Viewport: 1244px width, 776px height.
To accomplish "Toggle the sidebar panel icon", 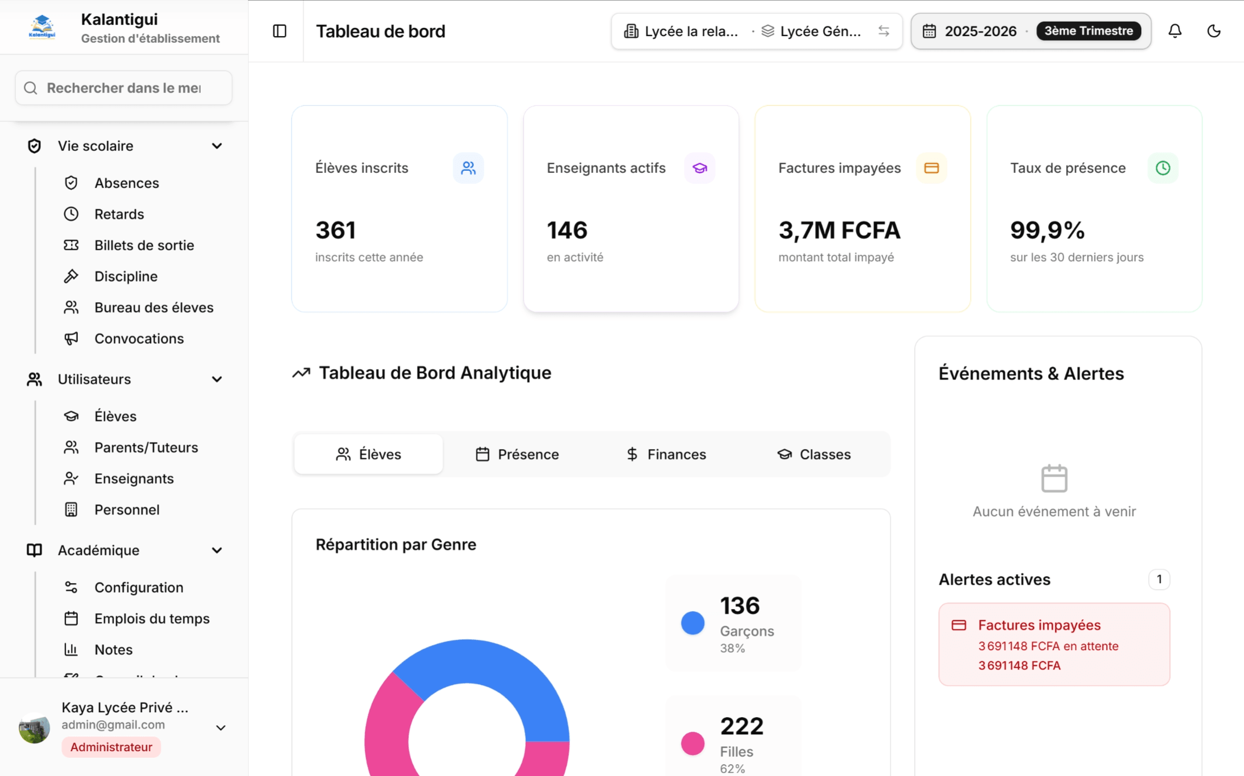I will point(280,31).
